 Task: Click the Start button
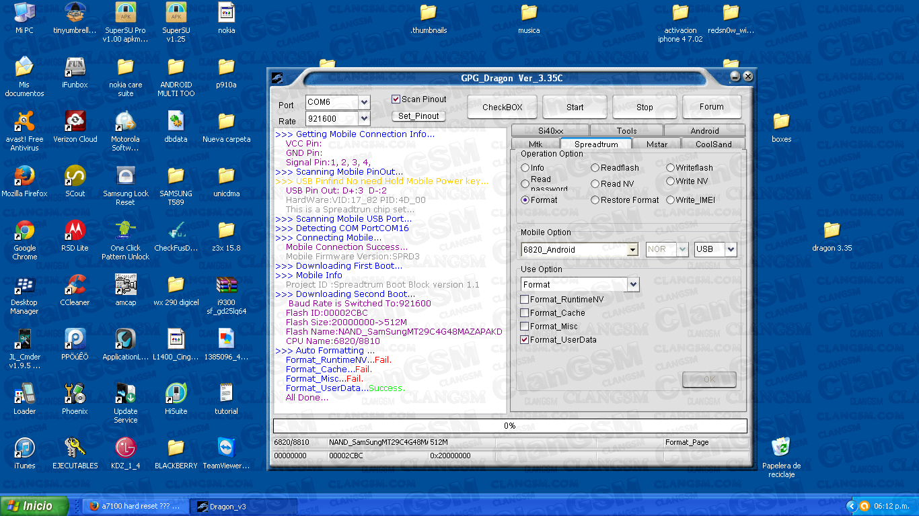(x=575, y=107)
